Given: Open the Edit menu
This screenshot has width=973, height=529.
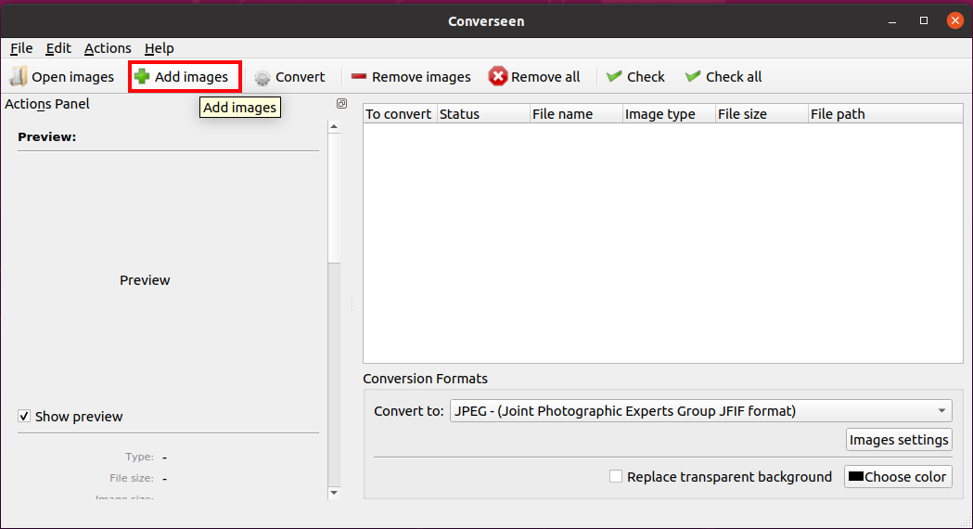Looking at the screenshot, I should pos(58,48).
